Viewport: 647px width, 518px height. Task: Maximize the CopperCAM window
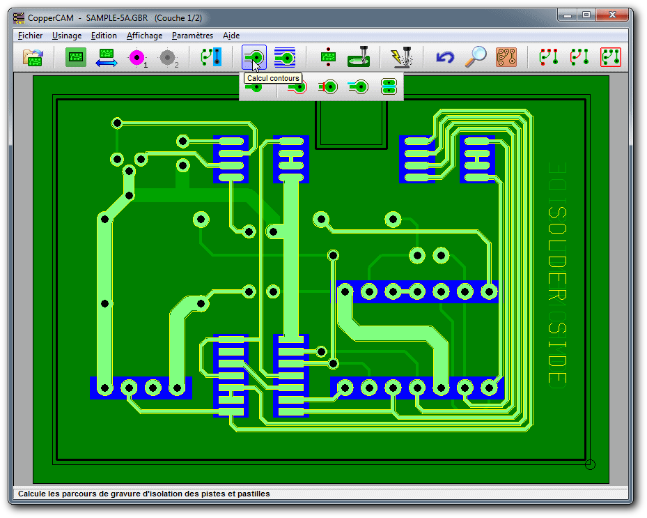(586, 15)
